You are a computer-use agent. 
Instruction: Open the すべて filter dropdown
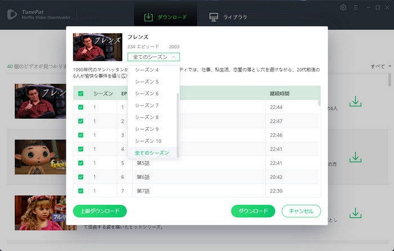coord(380,66)
